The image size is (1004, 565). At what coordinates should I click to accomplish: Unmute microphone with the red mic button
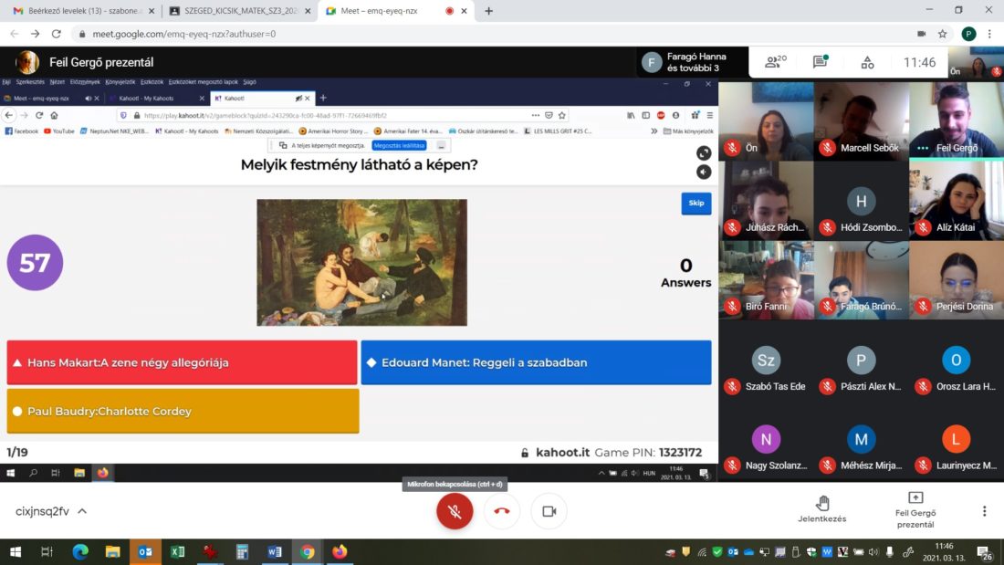click(x=455, y=511)
